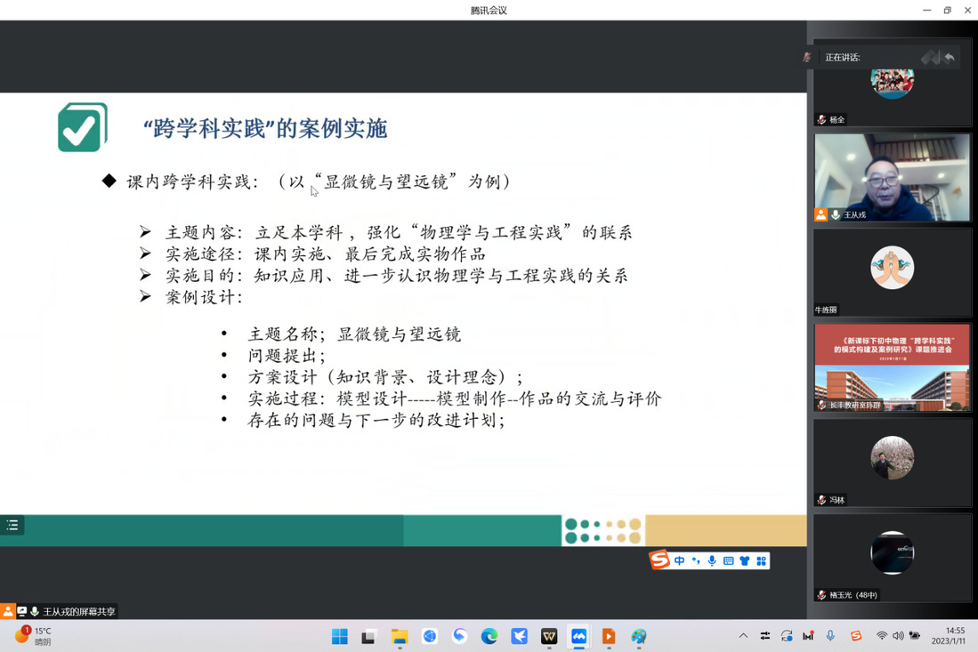Expand hidden system tray icons chevron

coord(743,636)
